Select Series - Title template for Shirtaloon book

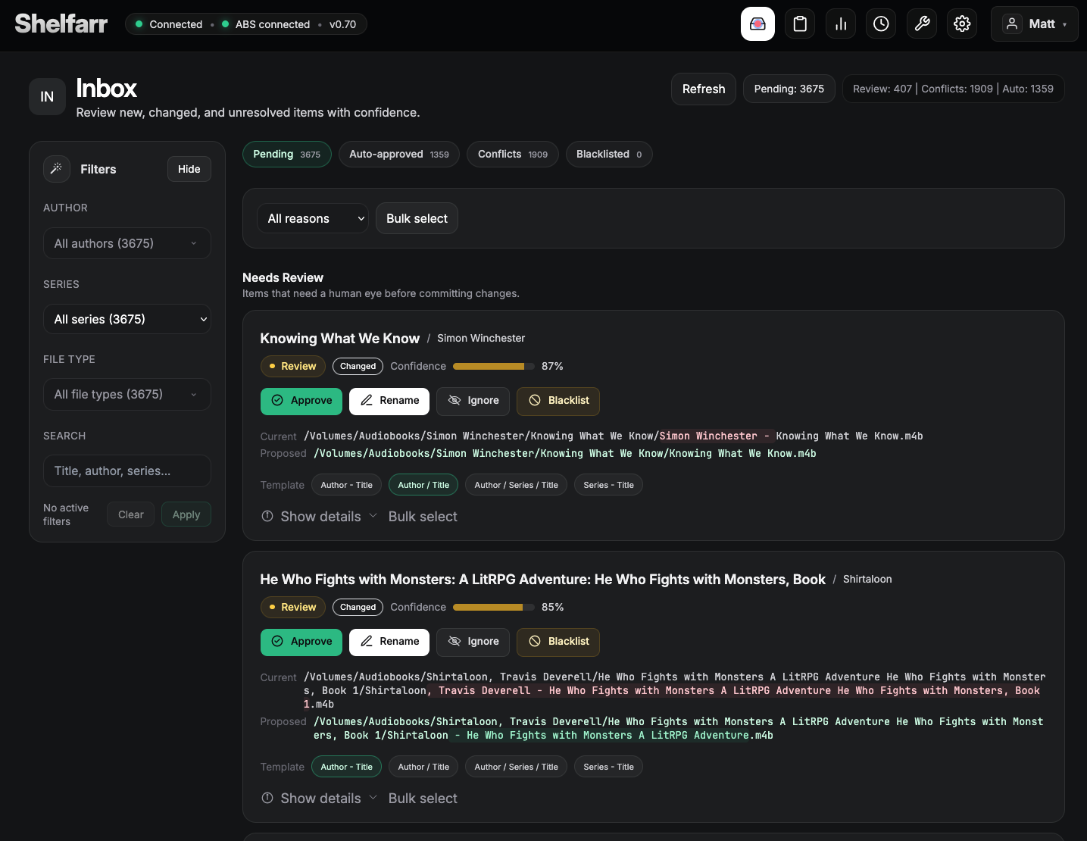(x=608, y=767)
